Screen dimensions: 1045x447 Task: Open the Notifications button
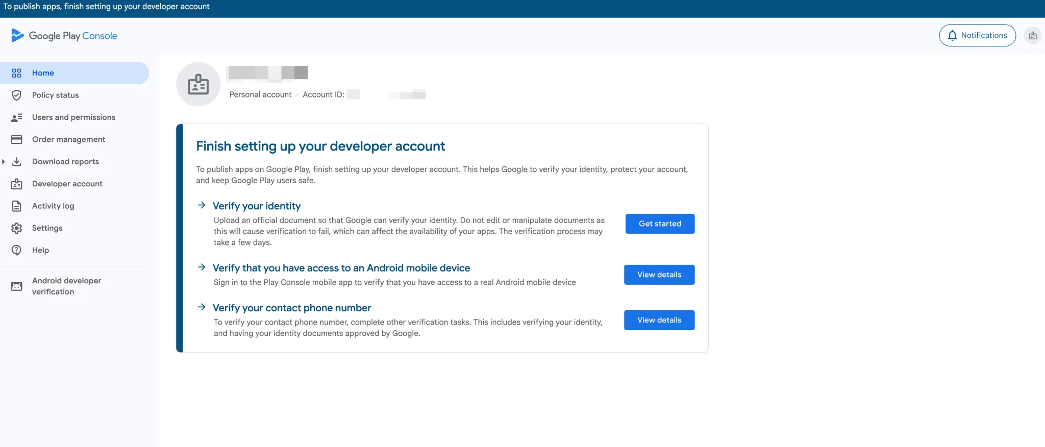(x=977, y=36)
